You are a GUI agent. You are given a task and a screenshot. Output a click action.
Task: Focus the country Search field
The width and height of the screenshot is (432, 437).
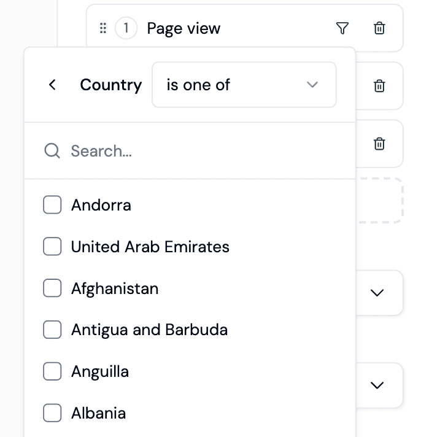tap(196, 151)
